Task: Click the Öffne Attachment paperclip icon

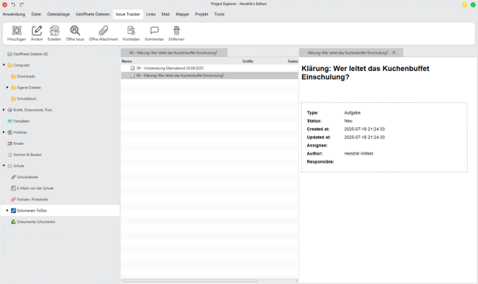Action: click(104, 30)
